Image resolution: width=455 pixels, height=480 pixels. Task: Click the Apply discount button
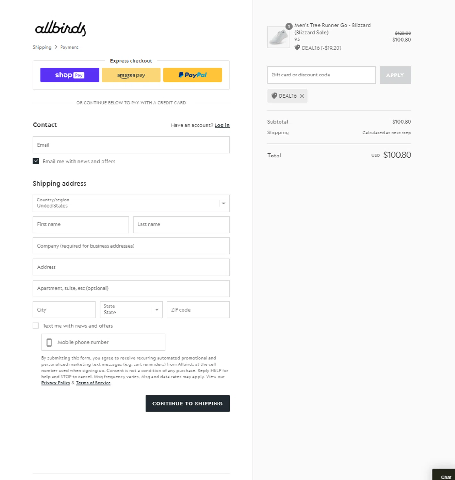coord(395,75)
